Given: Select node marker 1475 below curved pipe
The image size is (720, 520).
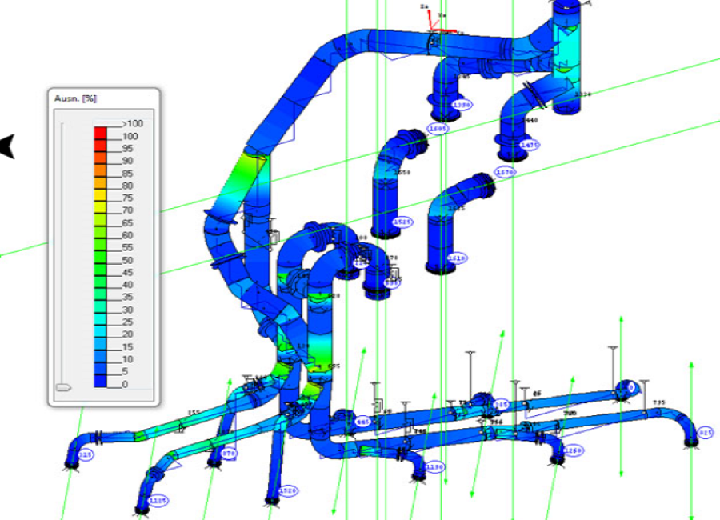Looking at the screenshot, I should pos(529,146).
